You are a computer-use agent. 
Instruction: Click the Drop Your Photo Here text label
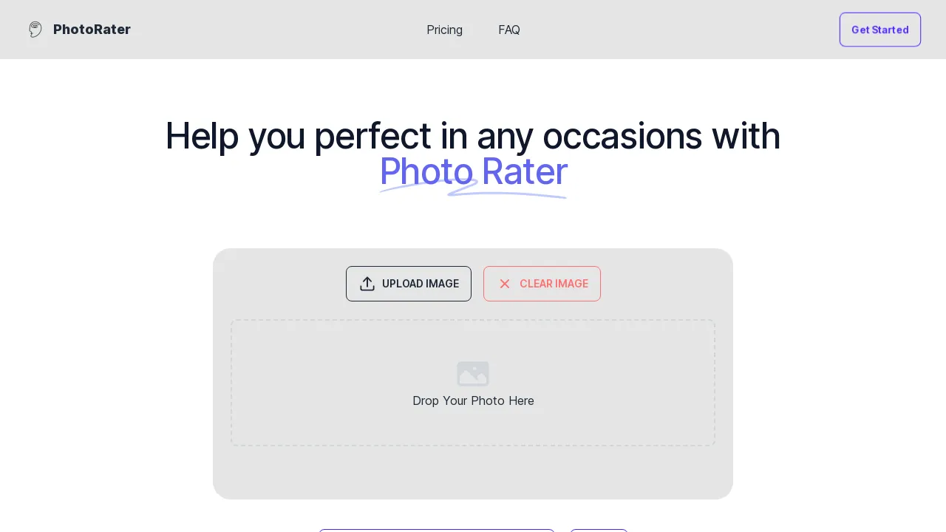pos(473,400)
